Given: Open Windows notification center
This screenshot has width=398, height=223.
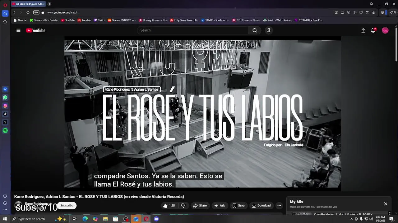Looking at the screenshot, I should [x=391, y=219].
